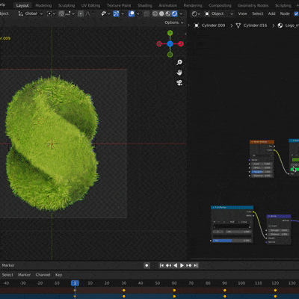This screenshot has width=299, height=299.
Task: Expand the Options dropdown in viewport
Action: [x=173, y=22]
